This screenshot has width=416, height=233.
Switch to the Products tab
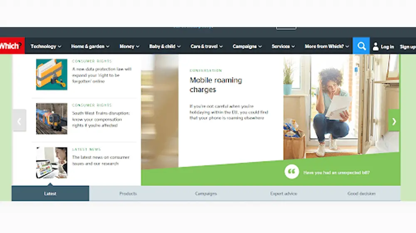[128, 193]
